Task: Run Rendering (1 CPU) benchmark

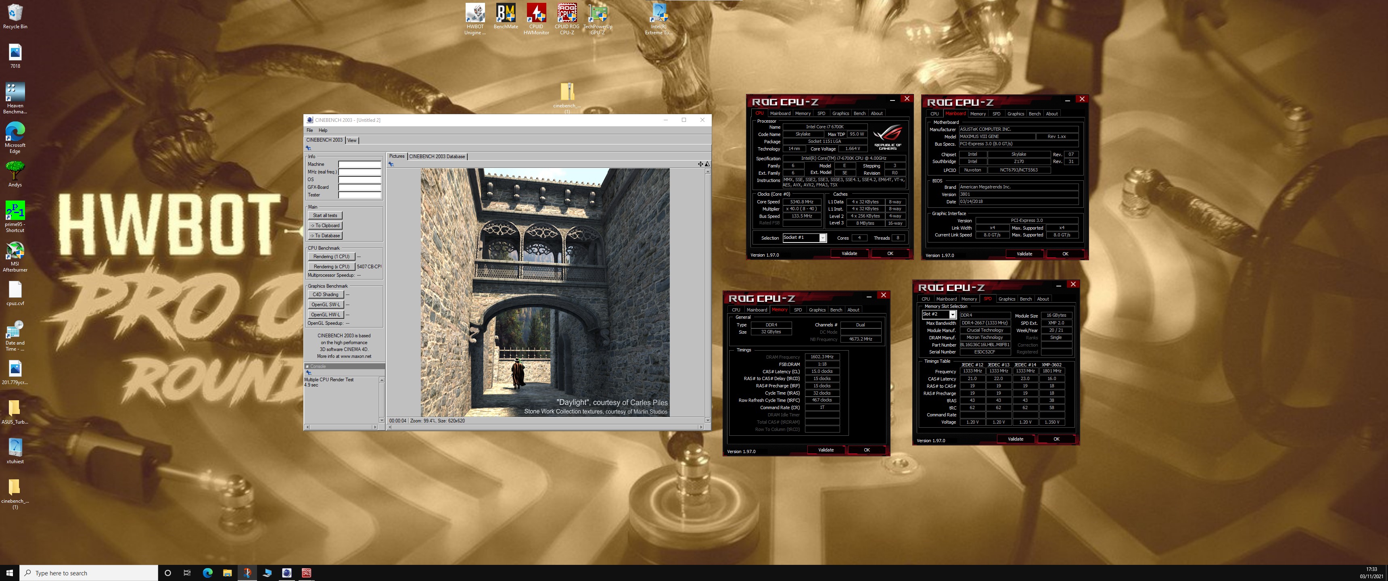Action: tap(331, 257)
